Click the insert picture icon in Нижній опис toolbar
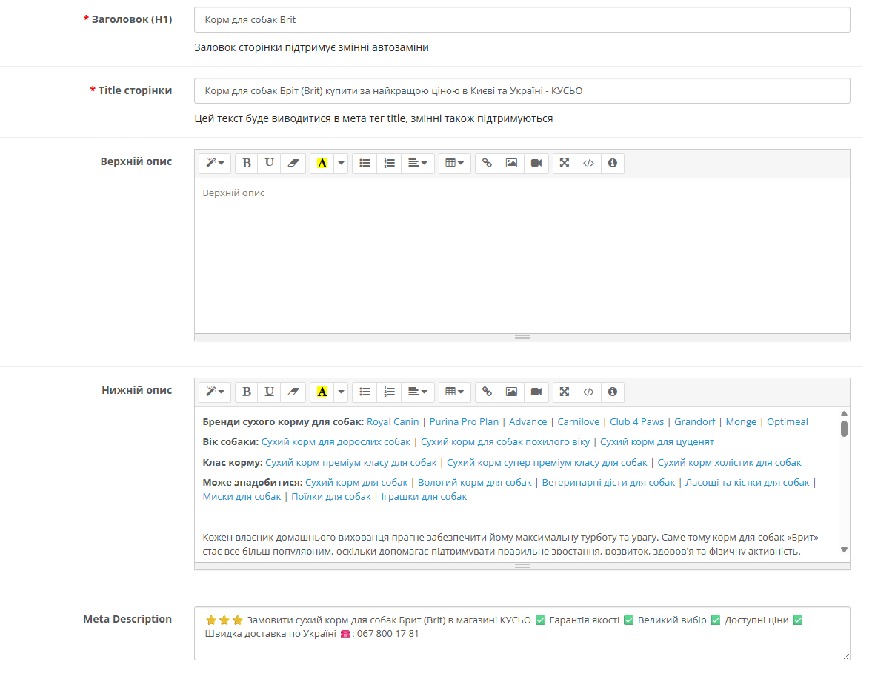 pyautogui.click(x=511, y=392)
